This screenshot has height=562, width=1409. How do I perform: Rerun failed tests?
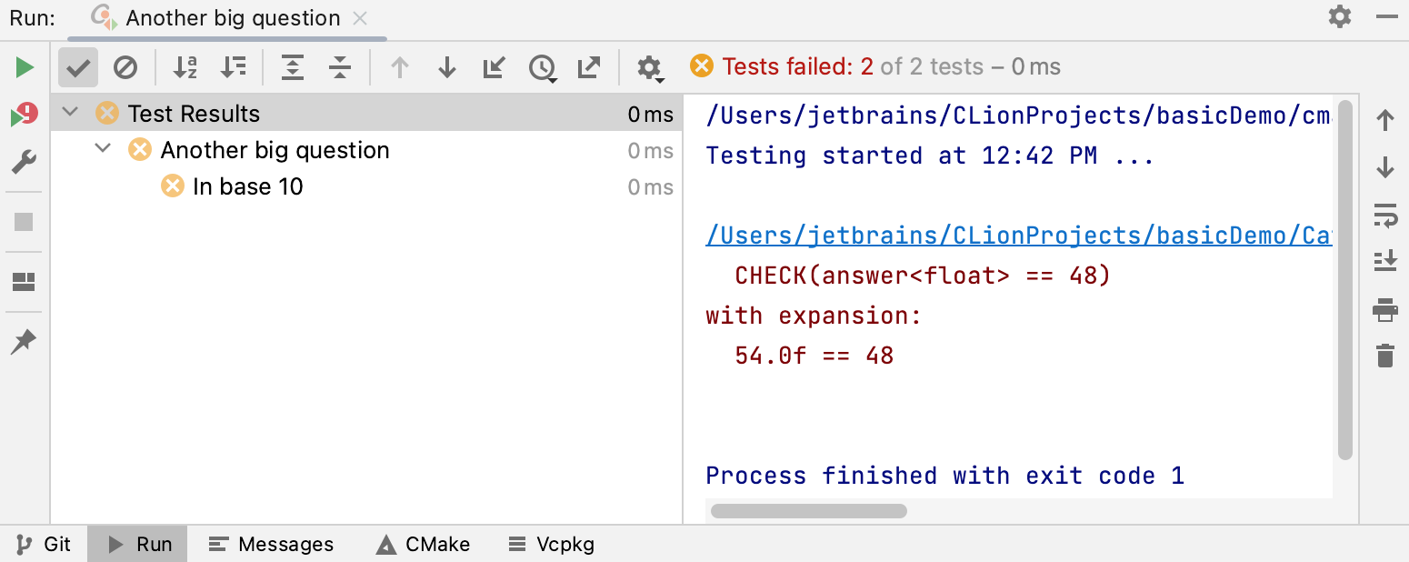point(25,115)
